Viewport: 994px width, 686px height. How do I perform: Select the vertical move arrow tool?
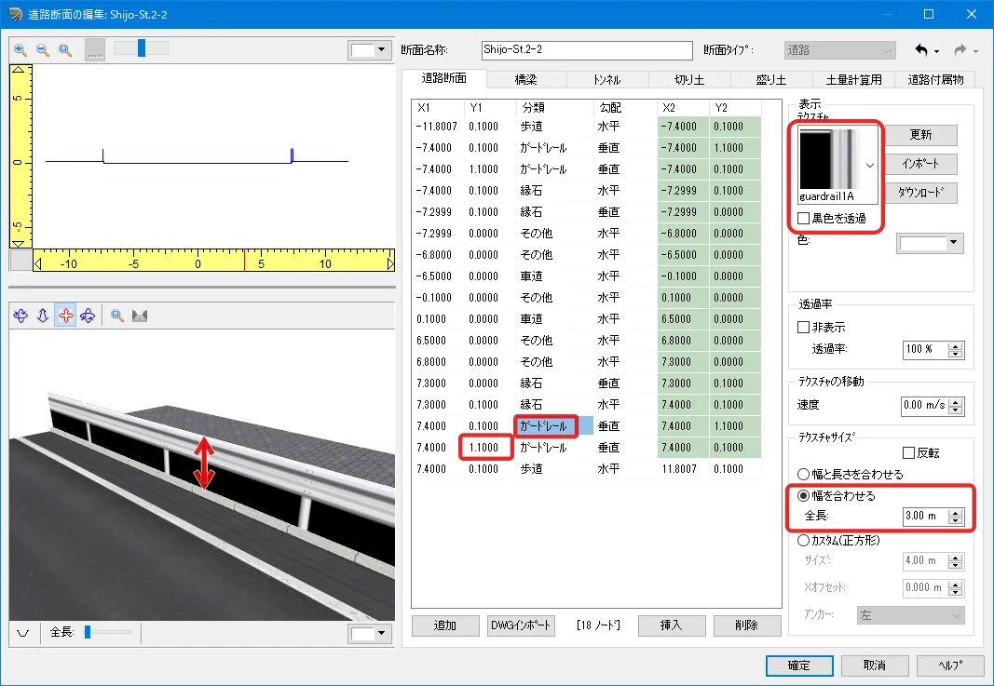[43, 316]
